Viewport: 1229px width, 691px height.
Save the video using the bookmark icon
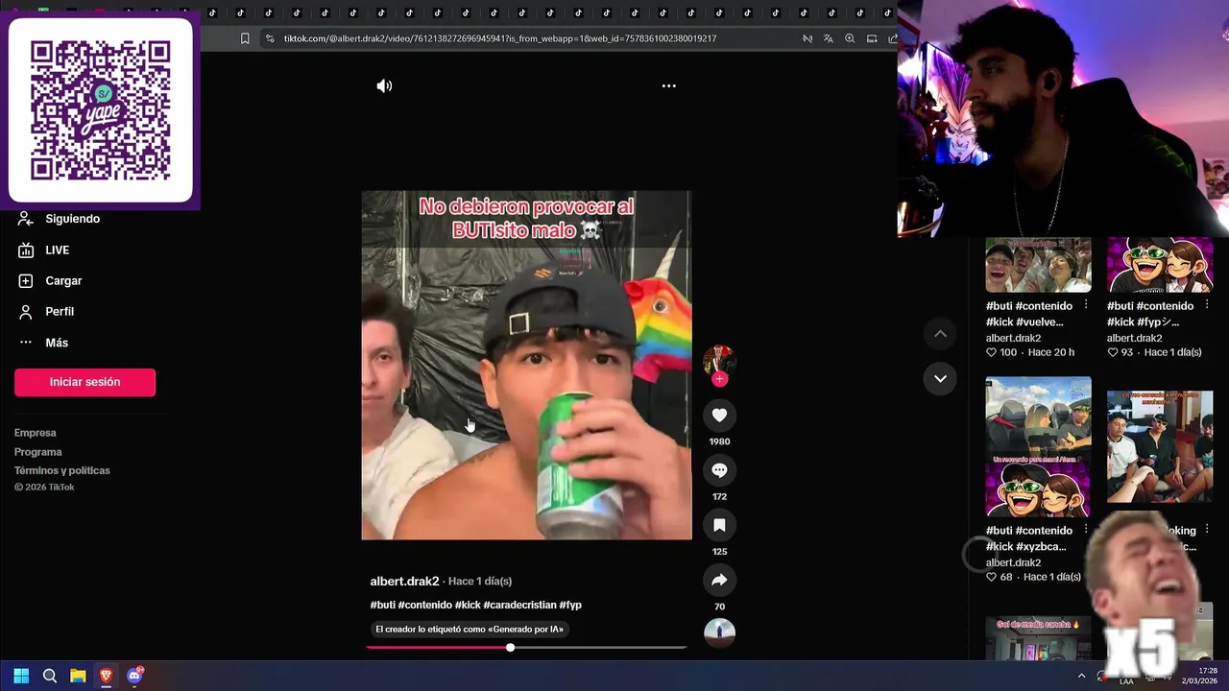click(x=719, y=525)
